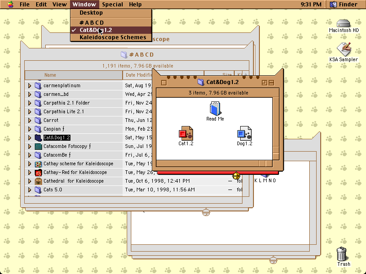The width and height of the screenshot is (366, 274).
Task: Open the Apple menu logo
Action: click(10, 4)
